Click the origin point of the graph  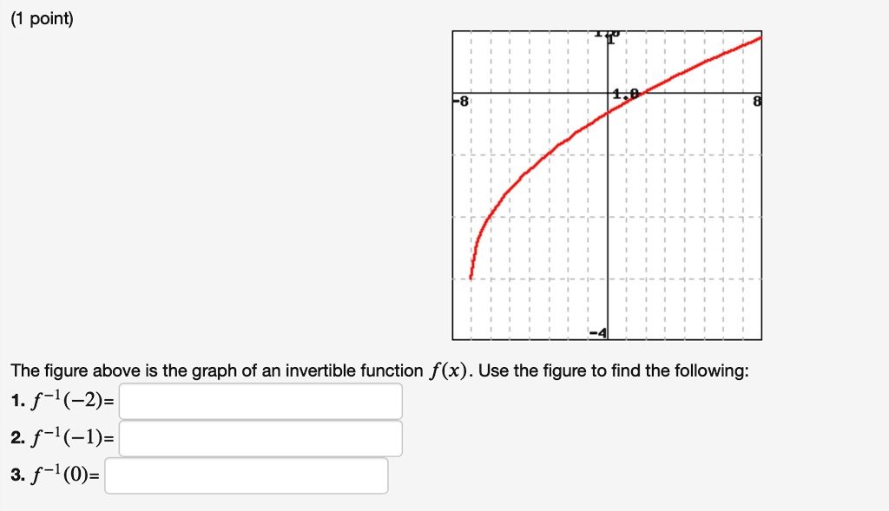(608, 93)
